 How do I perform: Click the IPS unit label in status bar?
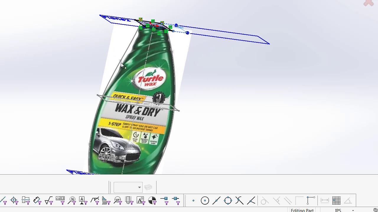click(x=338, y=210)
